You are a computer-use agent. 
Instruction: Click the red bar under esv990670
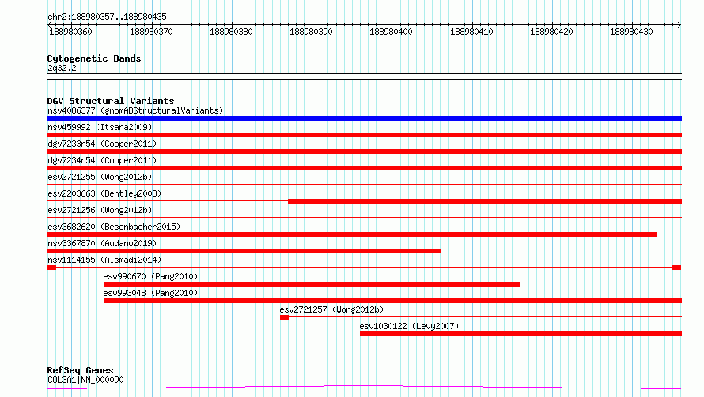[312, 284]
